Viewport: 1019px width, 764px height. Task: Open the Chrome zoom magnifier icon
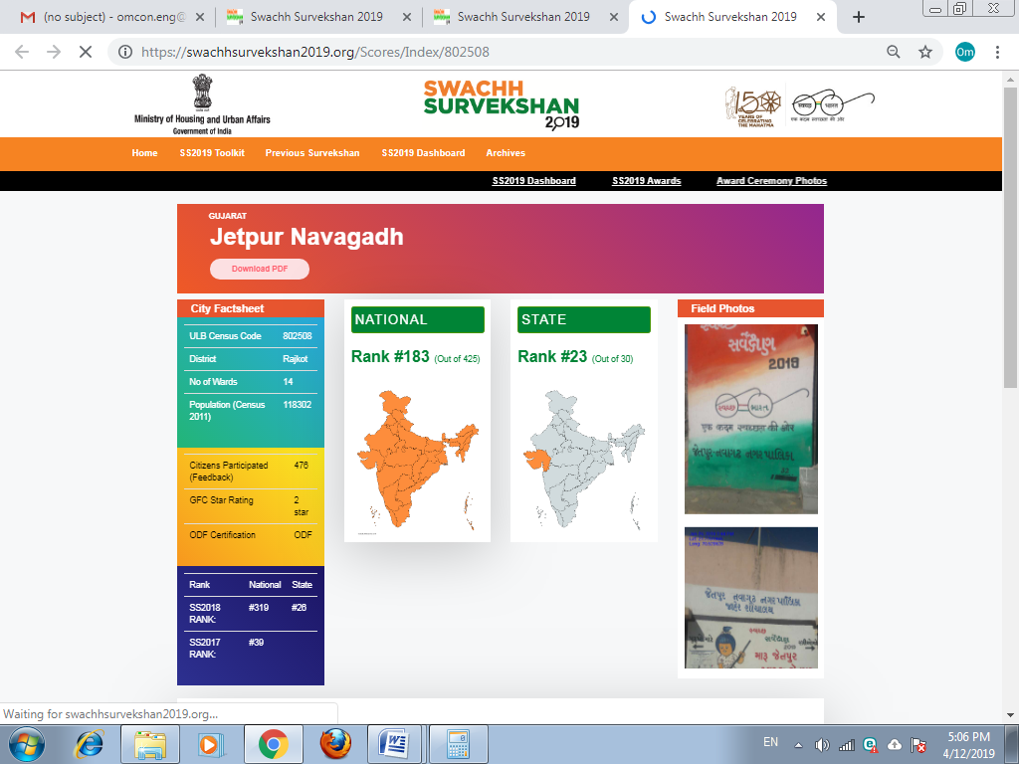[x=893, y=50]
